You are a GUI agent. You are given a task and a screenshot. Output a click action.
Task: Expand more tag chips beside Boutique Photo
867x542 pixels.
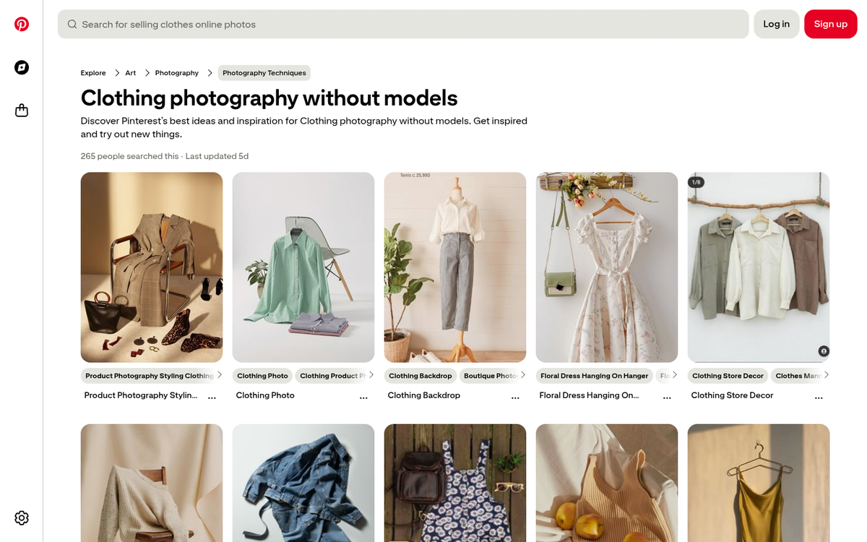click(x=522, y=375)
